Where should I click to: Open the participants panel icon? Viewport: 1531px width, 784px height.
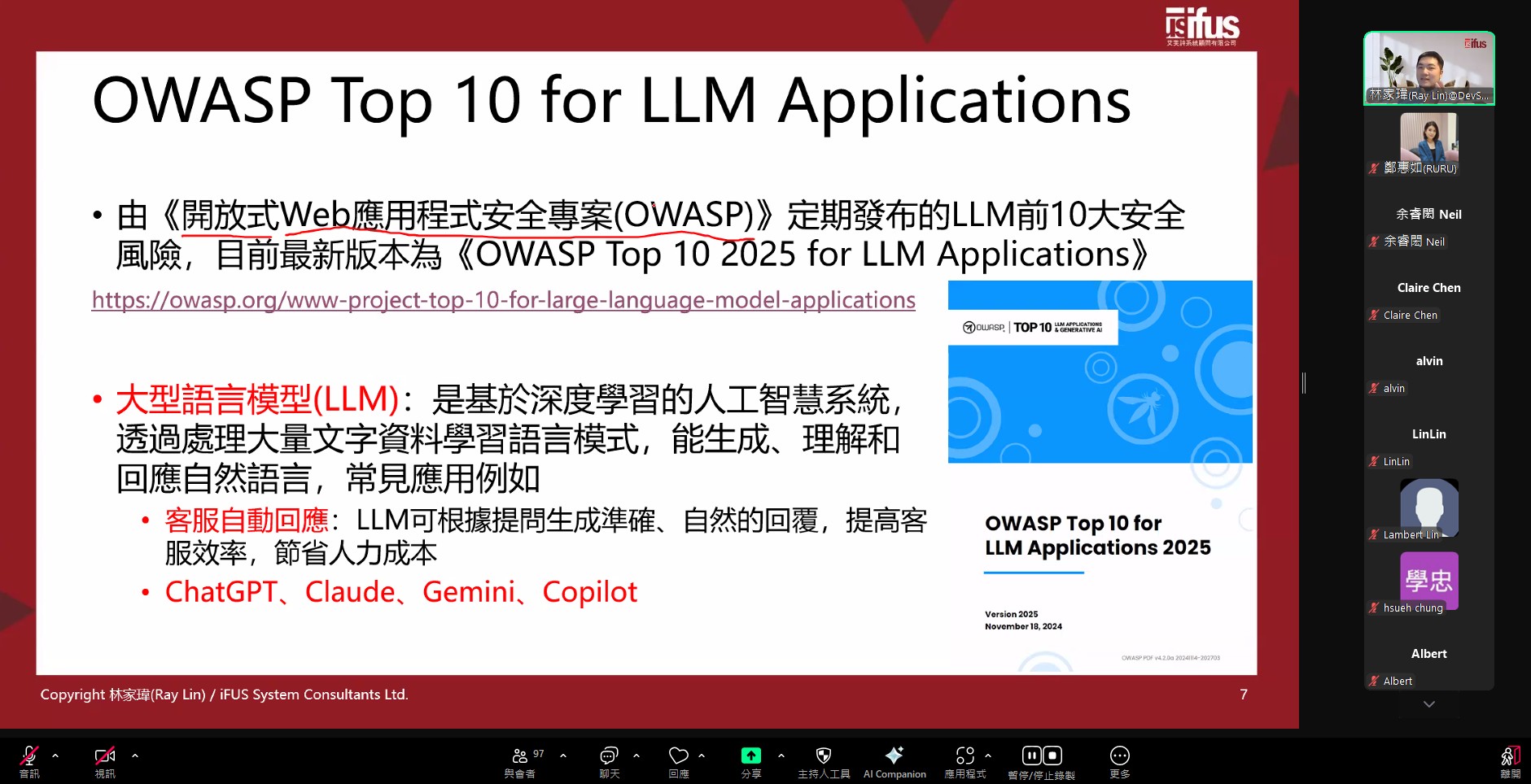pos(520,756)
